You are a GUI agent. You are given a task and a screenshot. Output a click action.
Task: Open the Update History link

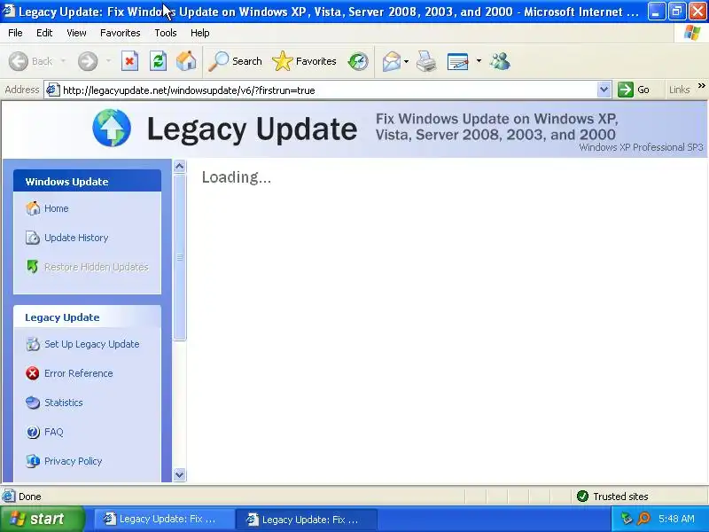pos(76,238)
